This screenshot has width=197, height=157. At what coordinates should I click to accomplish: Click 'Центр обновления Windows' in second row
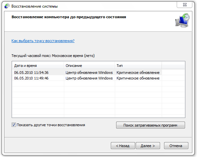click(89, 78)
